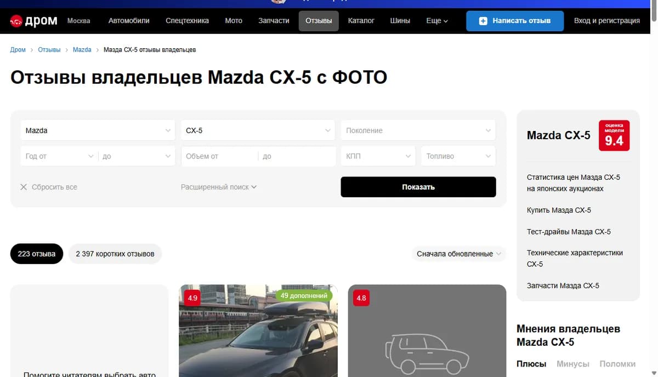Click the green 49 дополнений label
The width and height of the screenshot is (658, 377).
(304, 295)
